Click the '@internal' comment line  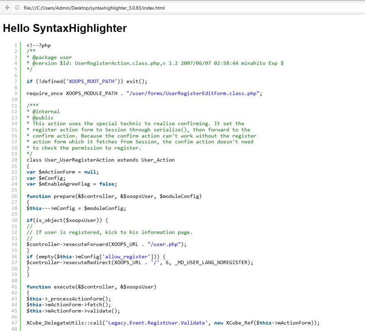click(43, 112)
